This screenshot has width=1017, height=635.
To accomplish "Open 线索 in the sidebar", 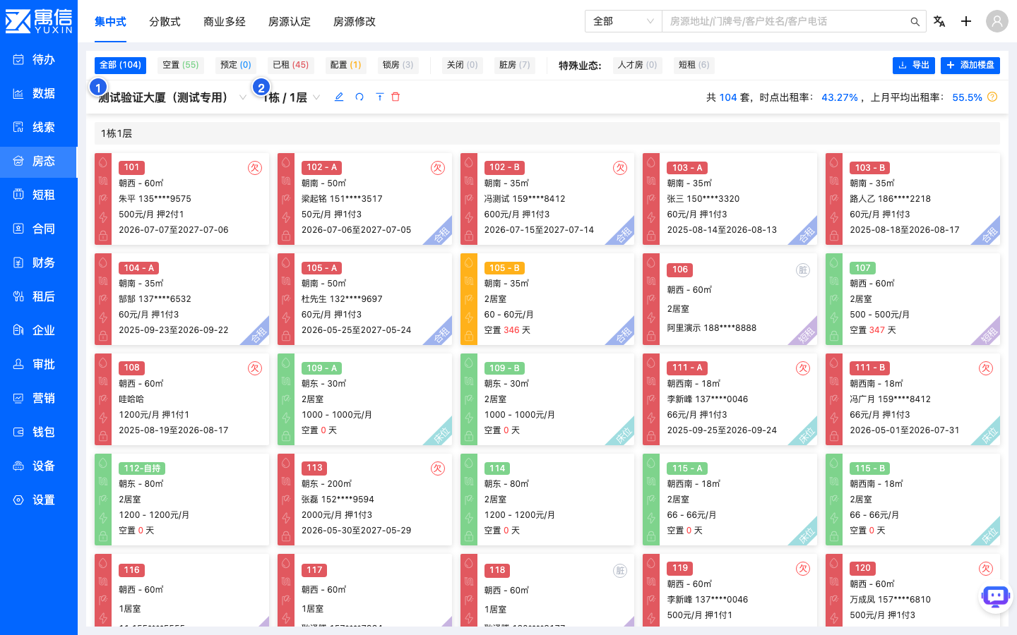I will [39, 127].
